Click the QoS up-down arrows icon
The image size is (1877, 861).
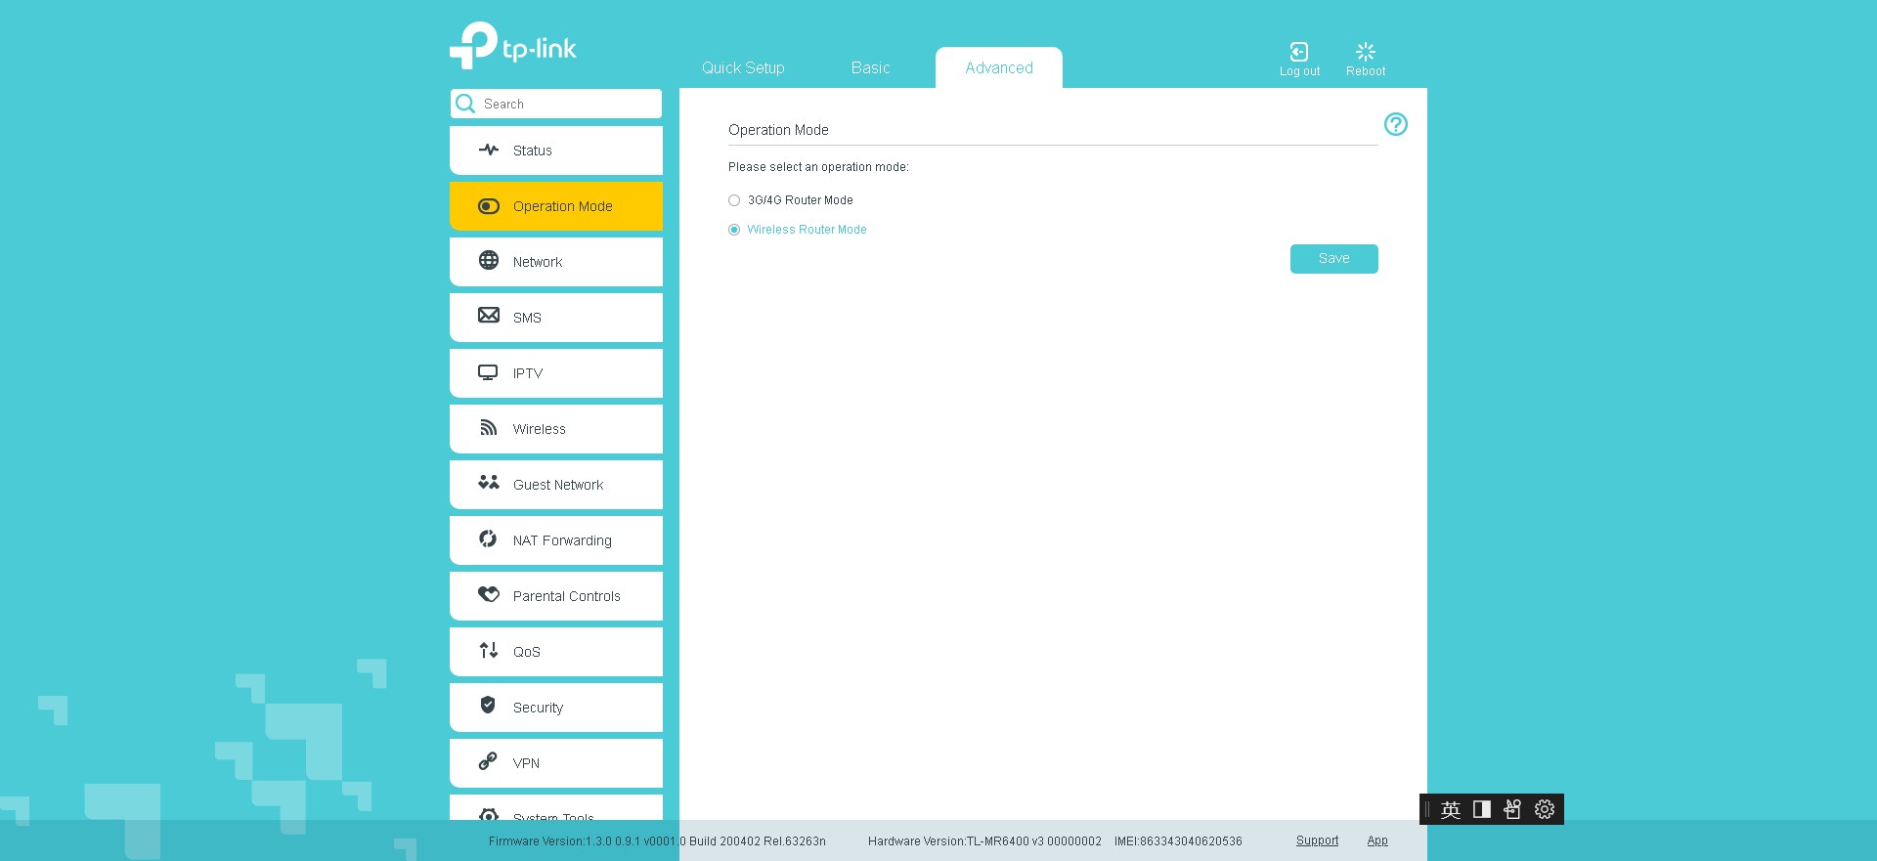(x=489, y=650)
